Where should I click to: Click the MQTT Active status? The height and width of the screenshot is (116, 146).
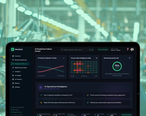click(15, 110)
